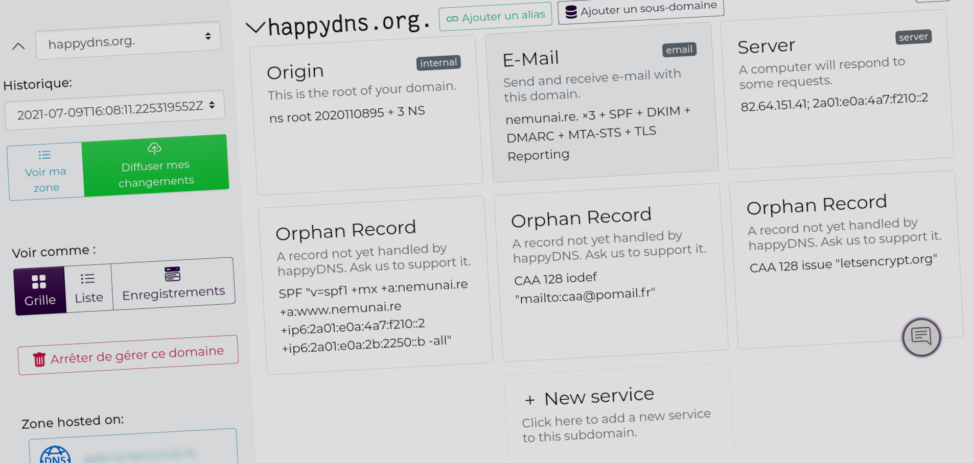Screen dimensions: 974x463
Task: Click the database icon beside Ajouter un sous-domaine
Action: pyautogui.click(x=571, y=12)
